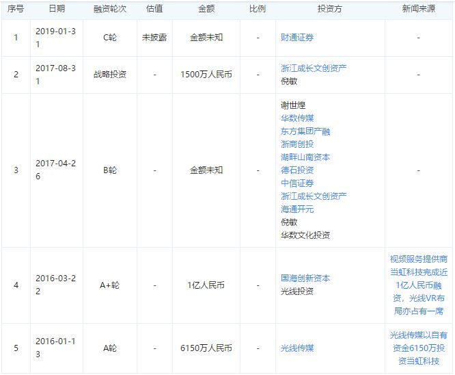Select investor name 华数文化投资

point(305,235)
